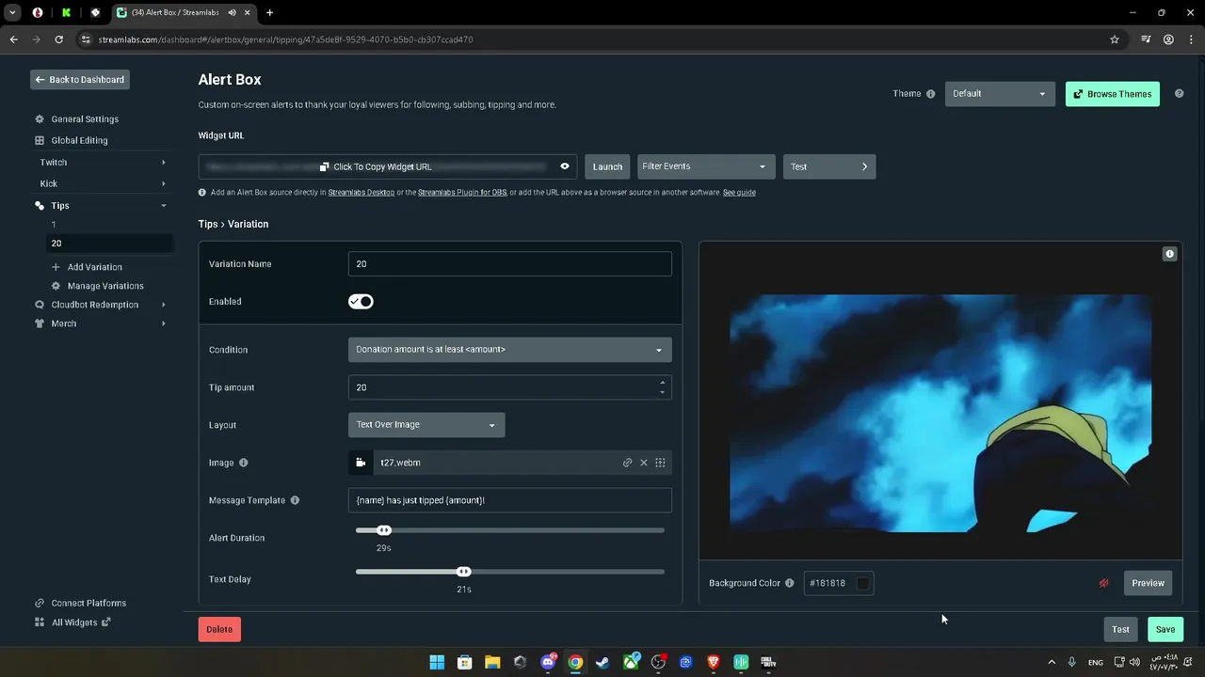Screen dimensions: 1205x677
Task: Expand the Test options arrow menu
Action: pos(865,166)
